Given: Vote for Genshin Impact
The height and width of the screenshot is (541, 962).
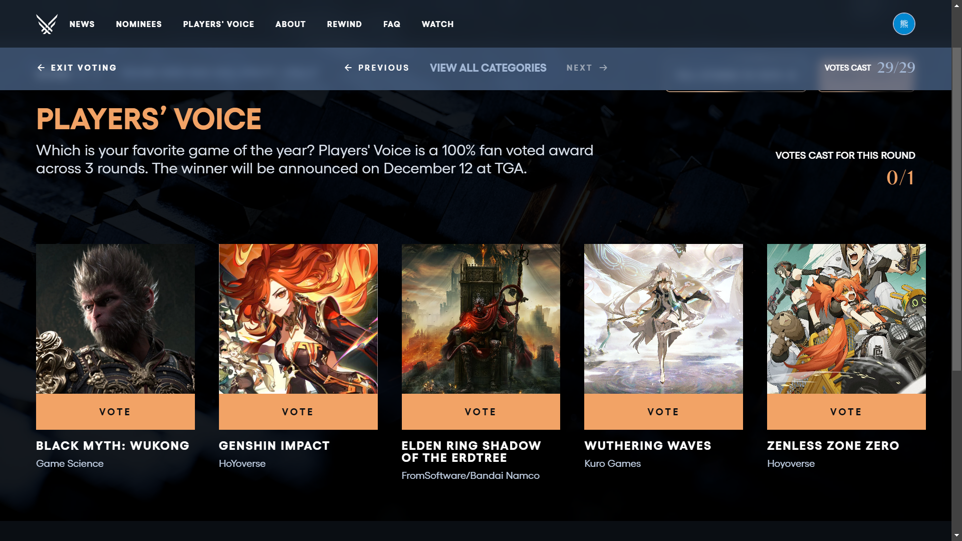Looking at the screenshot, I should tap(298, 412).
